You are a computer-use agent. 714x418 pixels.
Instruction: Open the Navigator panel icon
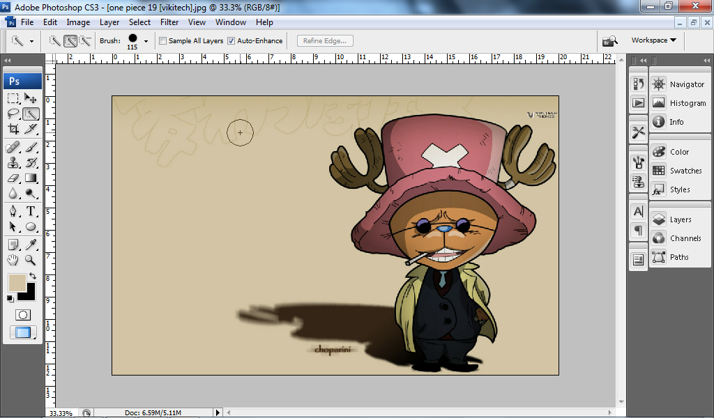pos(659,84)
